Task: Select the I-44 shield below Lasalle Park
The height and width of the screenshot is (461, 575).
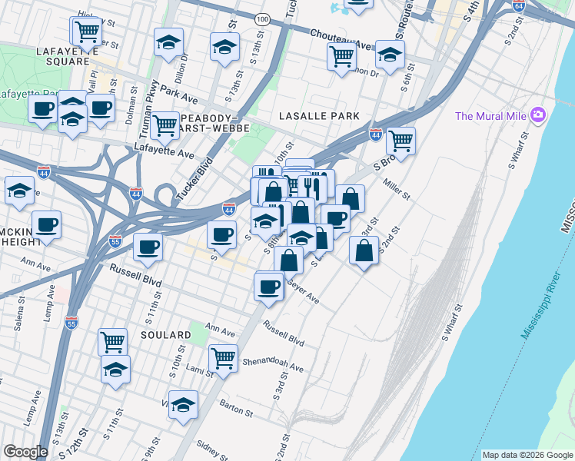Action: click(375, 135)
